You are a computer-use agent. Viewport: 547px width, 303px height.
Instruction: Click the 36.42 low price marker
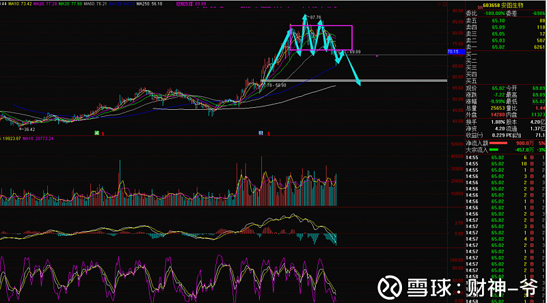click(x=26, y=128)
